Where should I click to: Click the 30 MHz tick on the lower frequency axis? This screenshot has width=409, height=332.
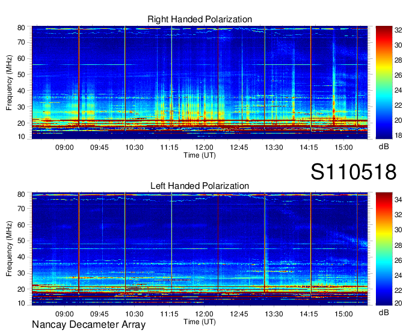tap(21, 273)
